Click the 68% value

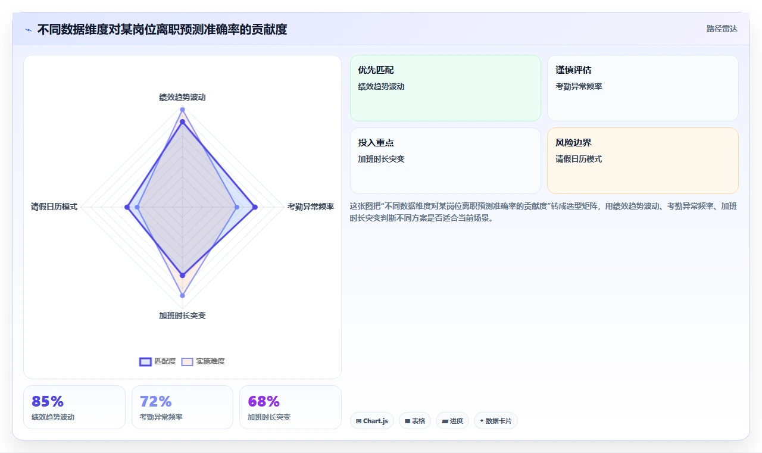[264, 401]
